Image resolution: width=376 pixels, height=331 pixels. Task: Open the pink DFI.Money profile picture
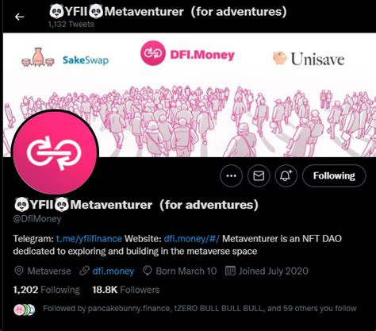[x=56, y=153]
